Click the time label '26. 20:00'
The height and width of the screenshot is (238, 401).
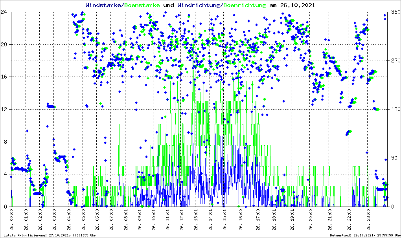click(x=311, y=220)
